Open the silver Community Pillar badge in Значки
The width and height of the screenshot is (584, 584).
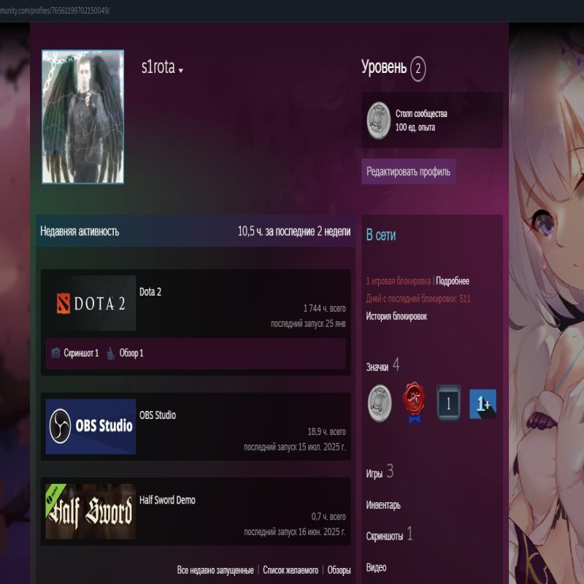tap(379, 403)
